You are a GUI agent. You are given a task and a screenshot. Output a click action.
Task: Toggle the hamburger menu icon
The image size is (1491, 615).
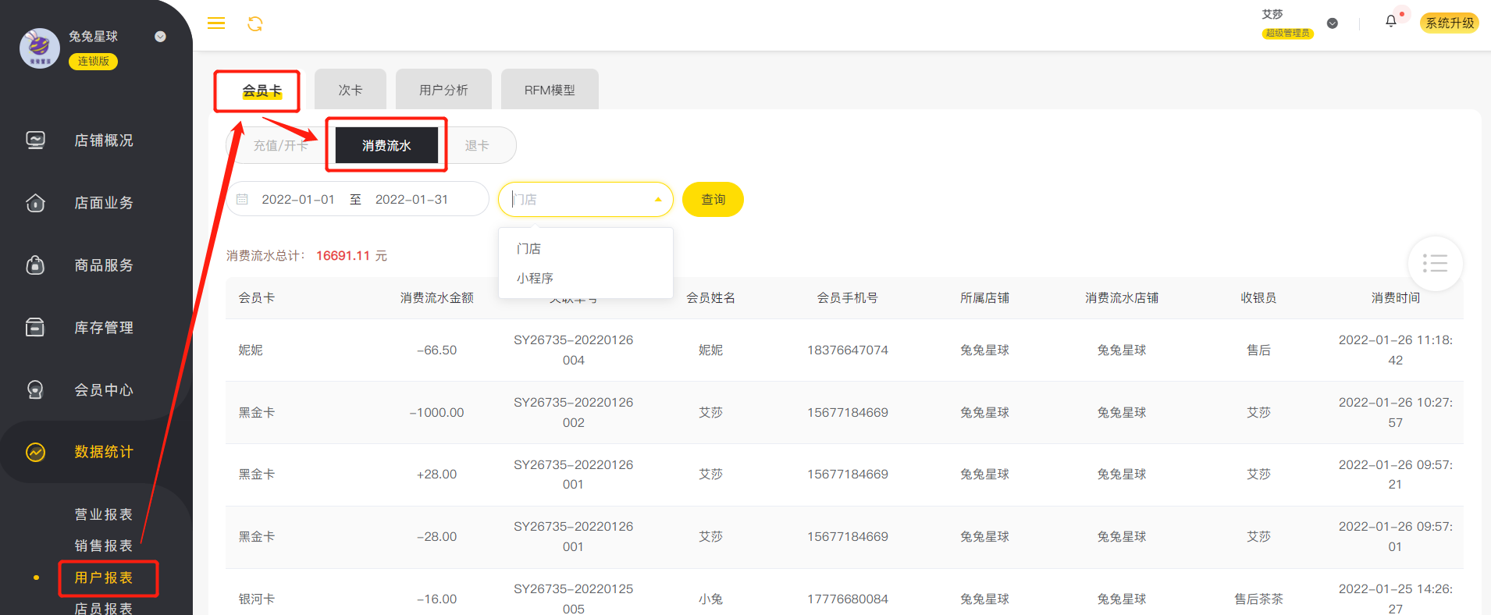216,23
